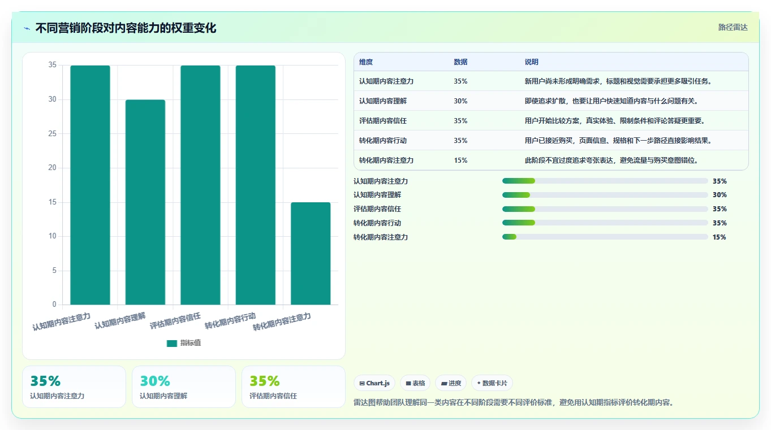Click description starting 用户已接近购买

click(618, 141)
